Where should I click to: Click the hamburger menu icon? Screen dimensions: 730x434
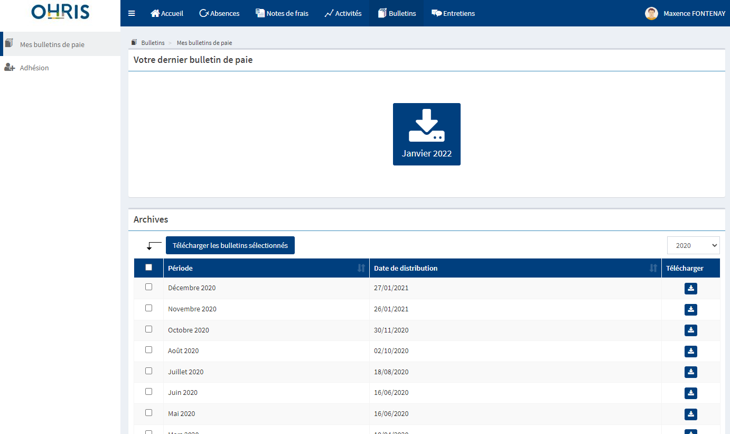[x=132, y=13]
